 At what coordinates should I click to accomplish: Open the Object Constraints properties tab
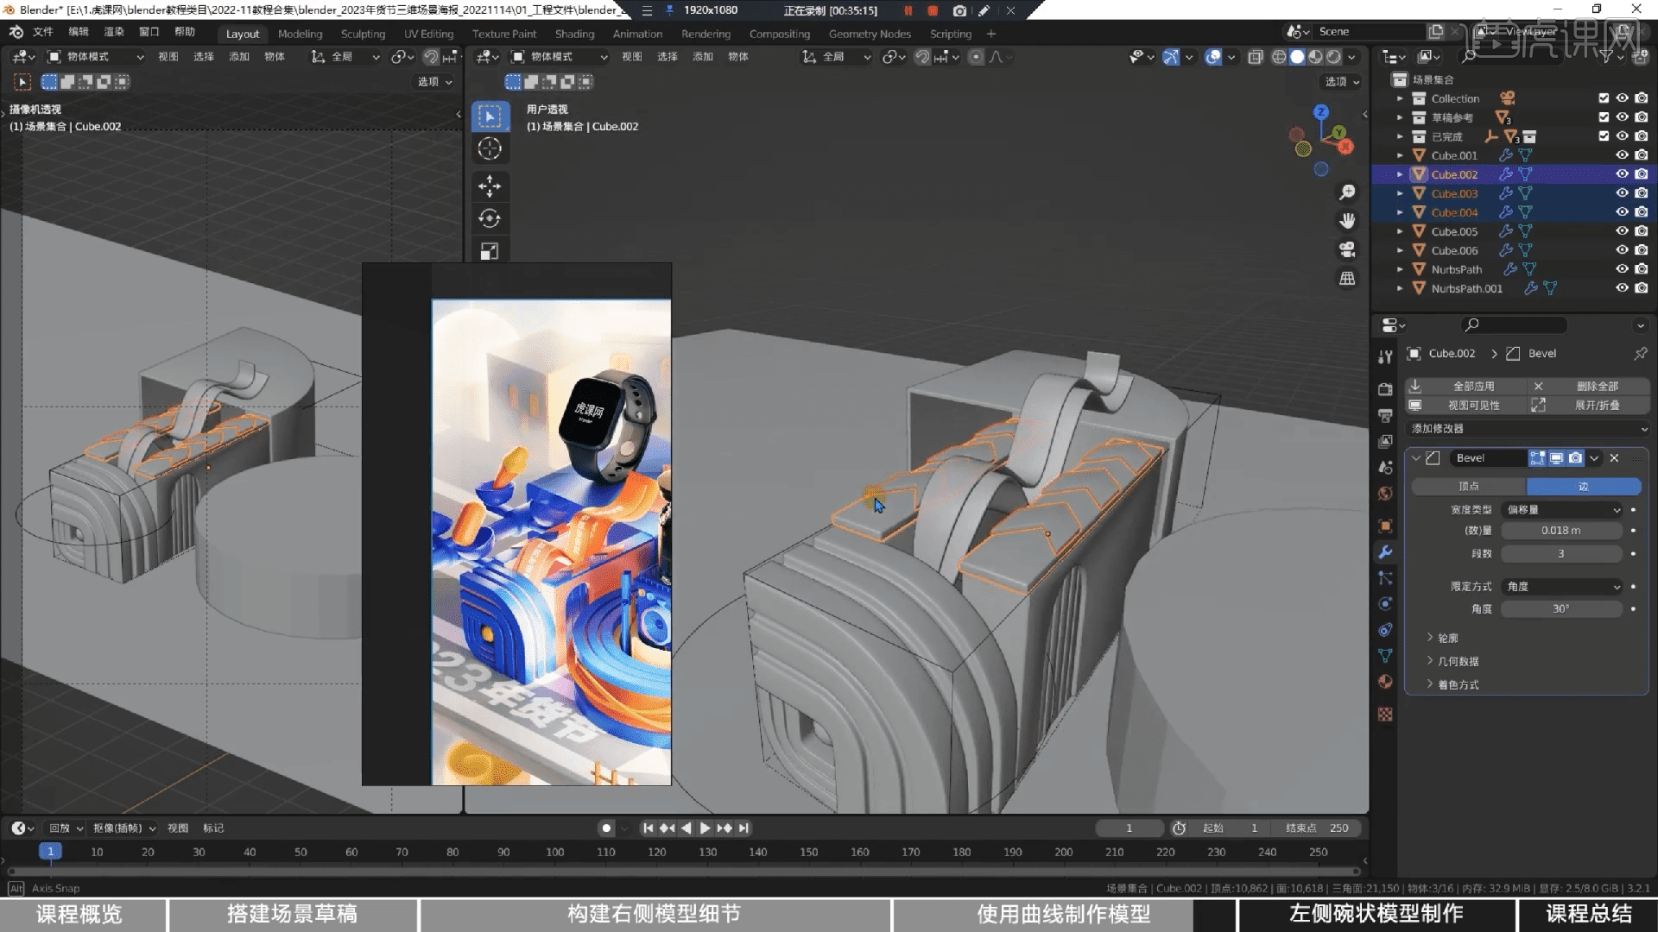pyautogui.click(x=1385, y=630)
